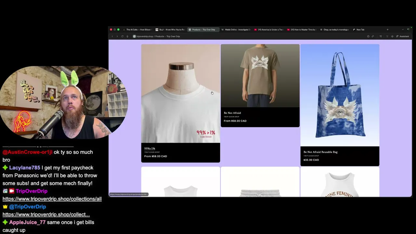Go forward using the browser forward arrow

(117, 36)
